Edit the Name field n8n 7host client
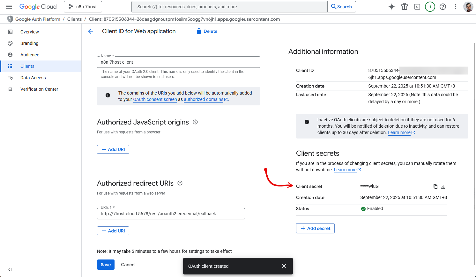 [179, 62]
